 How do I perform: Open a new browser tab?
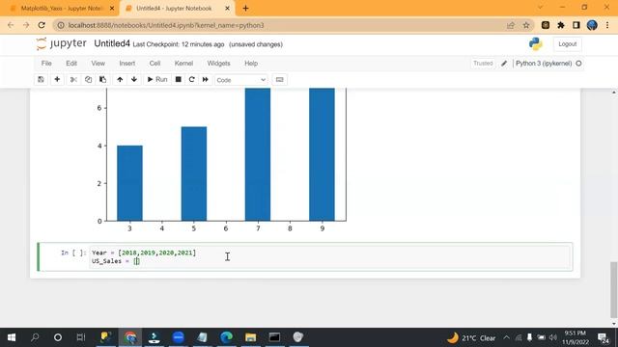coord(245,9)
